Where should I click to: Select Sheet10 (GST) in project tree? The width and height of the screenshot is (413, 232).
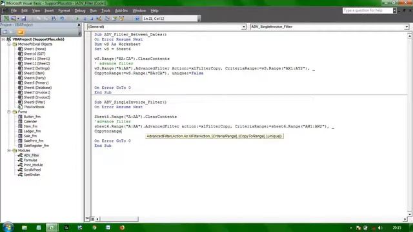coord(34,53)
